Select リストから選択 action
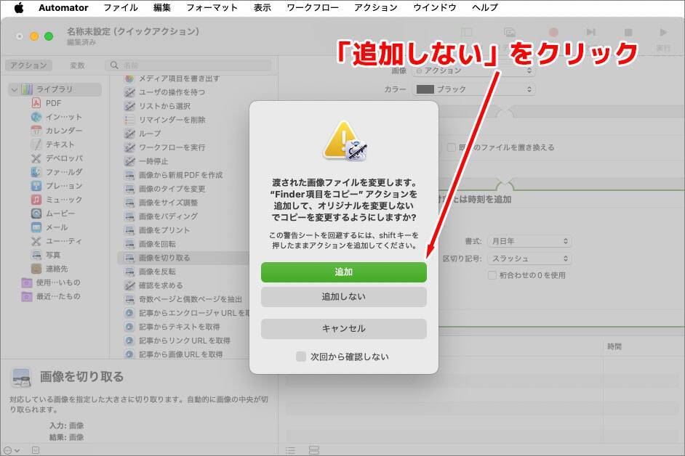This screenshot has height=456, width=685. pyautogui.click(x=164, y=106)
